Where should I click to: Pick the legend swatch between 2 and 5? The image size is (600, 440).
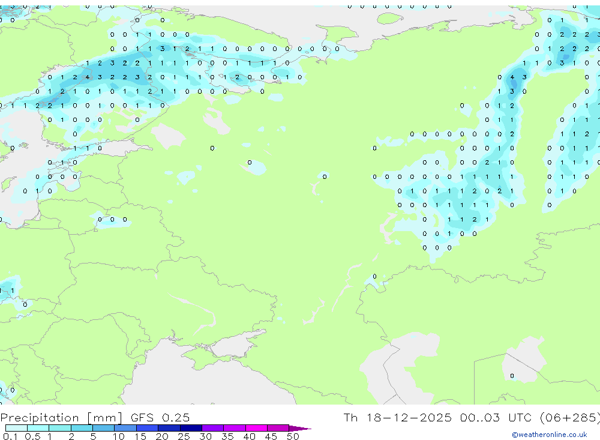tap(82, 428)
